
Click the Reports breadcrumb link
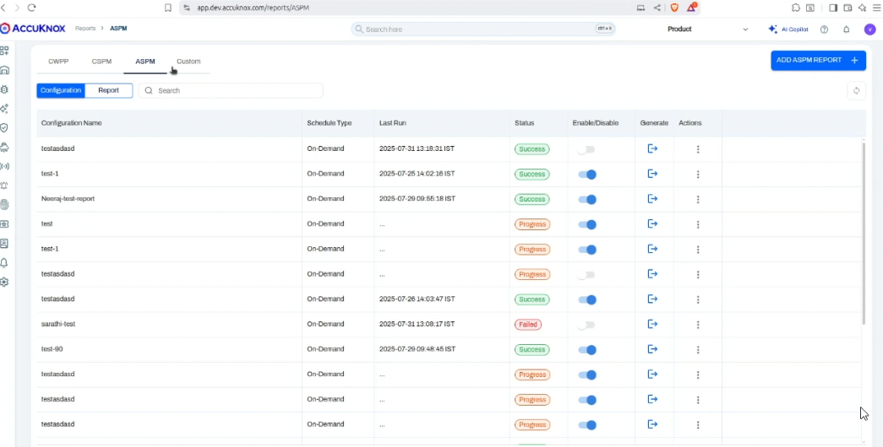click(x=85, y=28)
